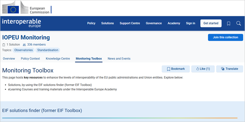Image resolution: width=245 pixels, height=122 pixels.
Task: Click the Interoperable Europe logo
Action: point(21,23)
